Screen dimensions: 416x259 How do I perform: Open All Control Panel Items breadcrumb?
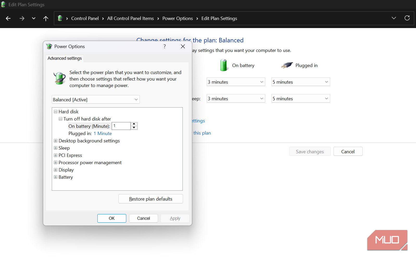[130, 18]
